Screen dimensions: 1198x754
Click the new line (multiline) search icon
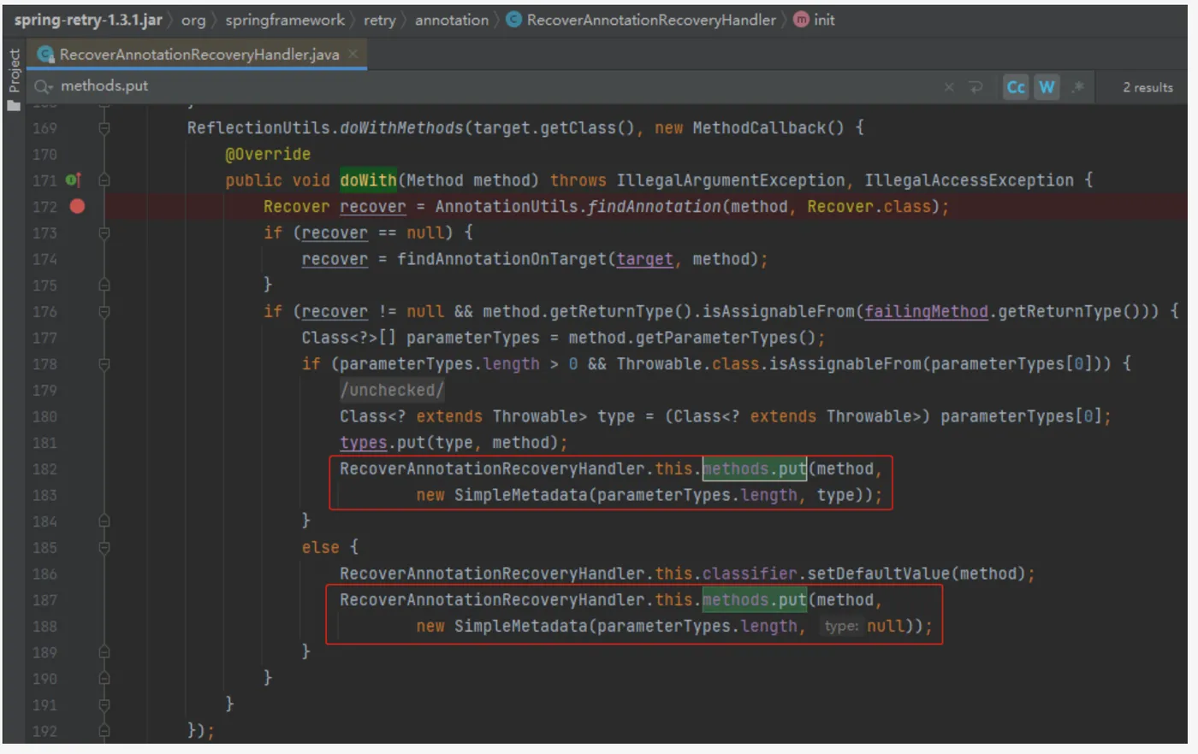click(x=976, y=87)
